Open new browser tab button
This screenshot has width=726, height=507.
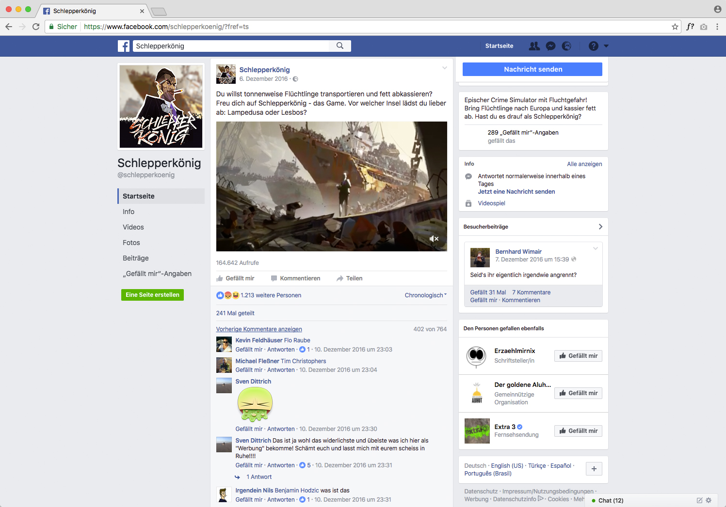(159, 11)
